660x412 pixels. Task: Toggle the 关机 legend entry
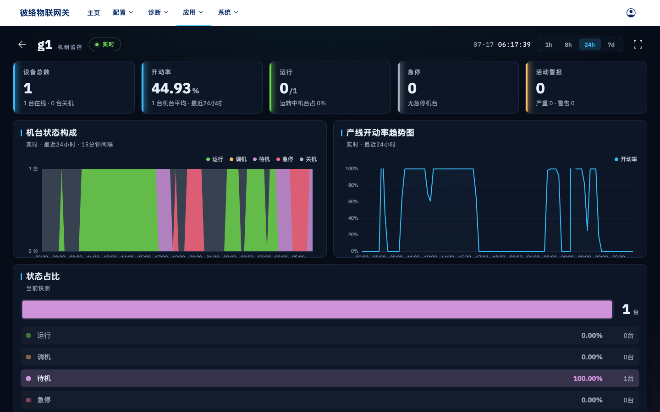308,159
